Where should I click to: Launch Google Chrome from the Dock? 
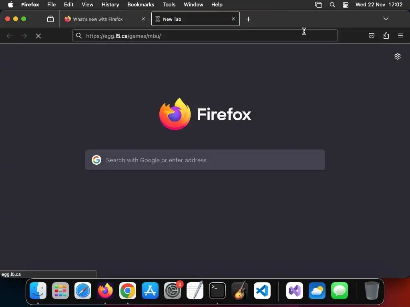pos(128,291)
